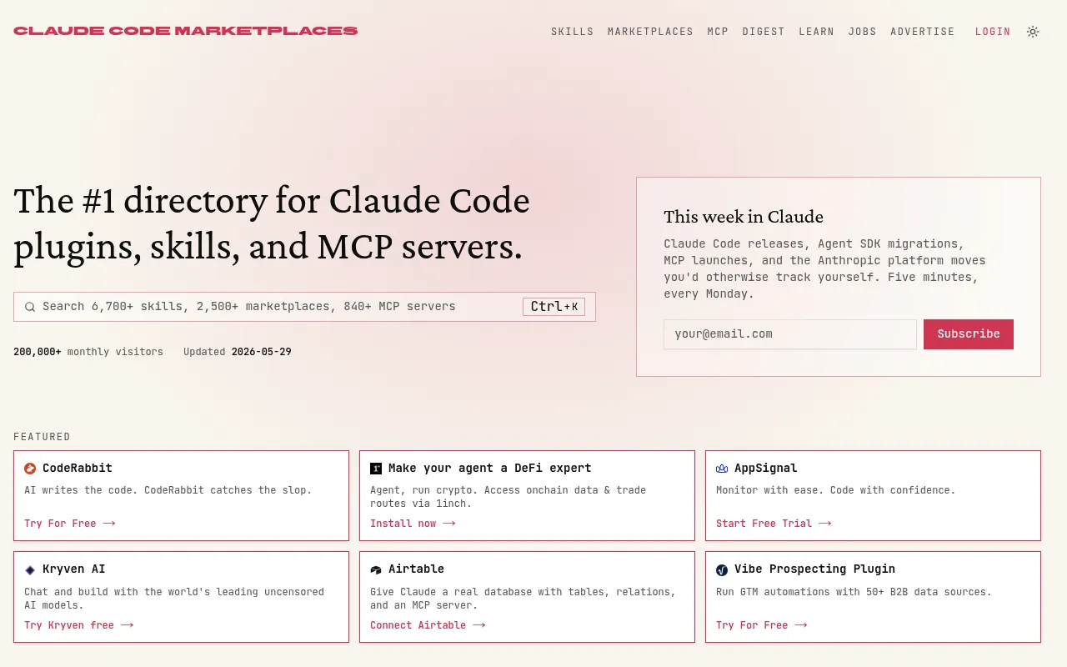Open the Jobs nav item
This screenshot has width=1067, height=667.
[x=862, y=32]
